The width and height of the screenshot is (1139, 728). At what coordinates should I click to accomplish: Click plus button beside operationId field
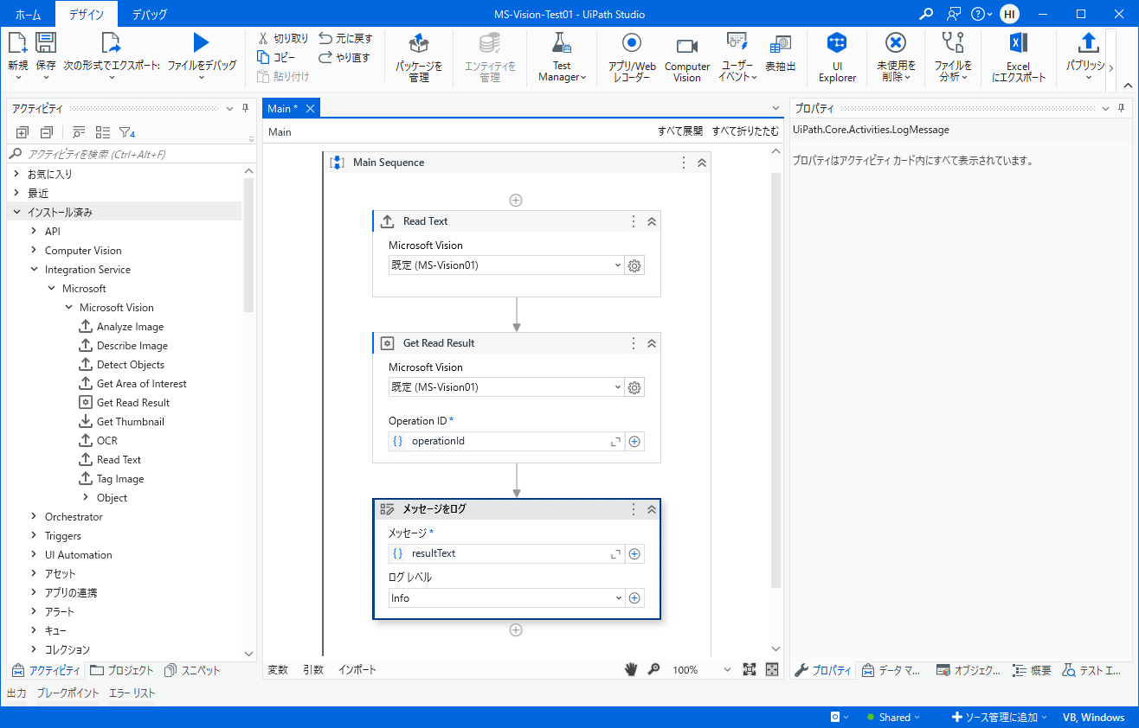coord(634,441)
